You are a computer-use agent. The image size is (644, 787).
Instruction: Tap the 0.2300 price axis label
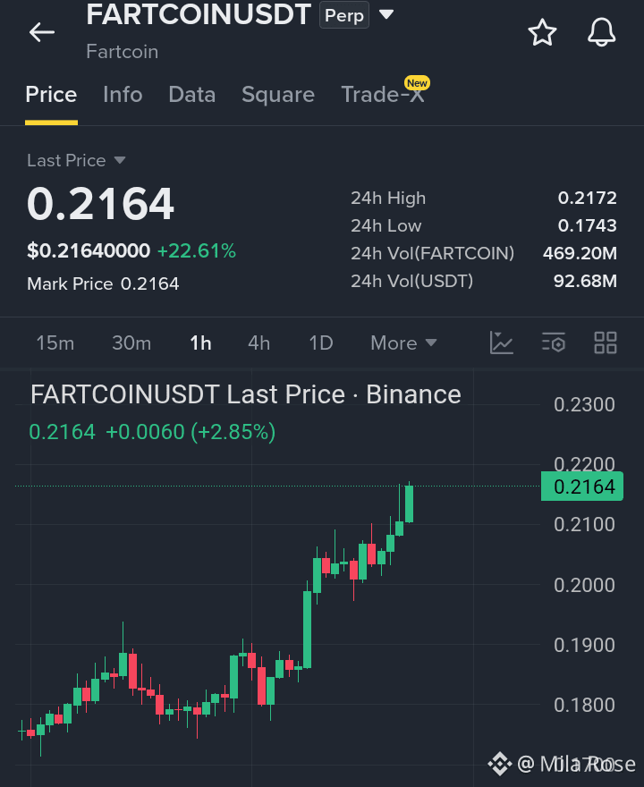point(584,404)
